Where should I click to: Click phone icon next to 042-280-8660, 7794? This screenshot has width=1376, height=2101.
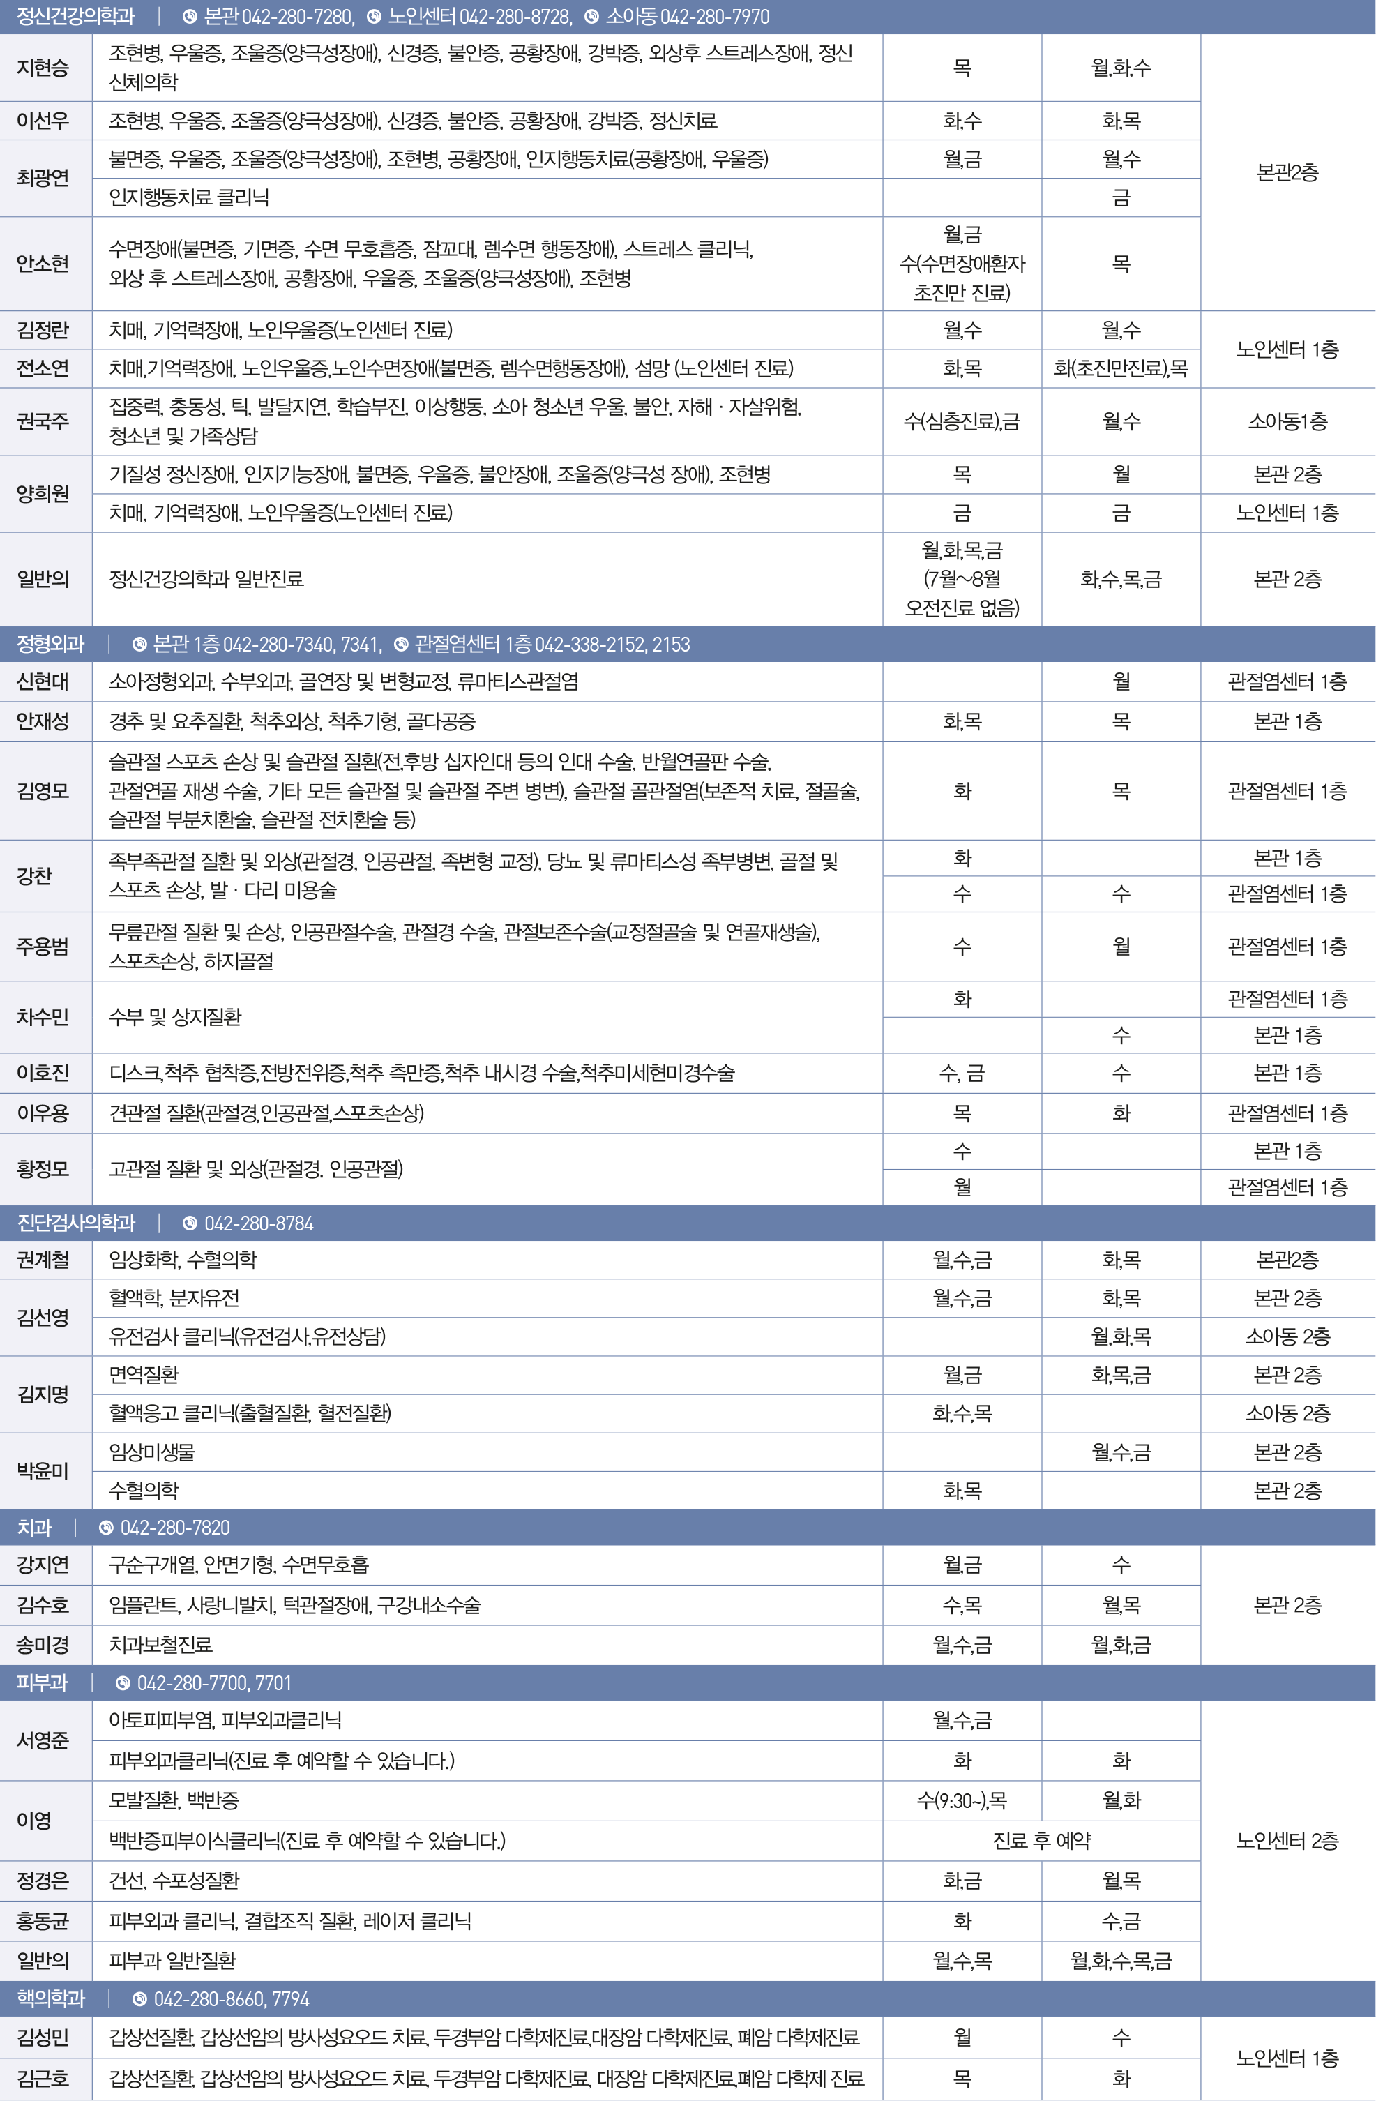[x=139, y=1998]
